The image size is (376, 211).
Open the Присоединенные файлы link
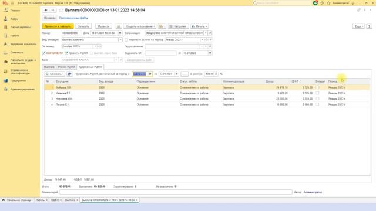(x=73, y=18)
